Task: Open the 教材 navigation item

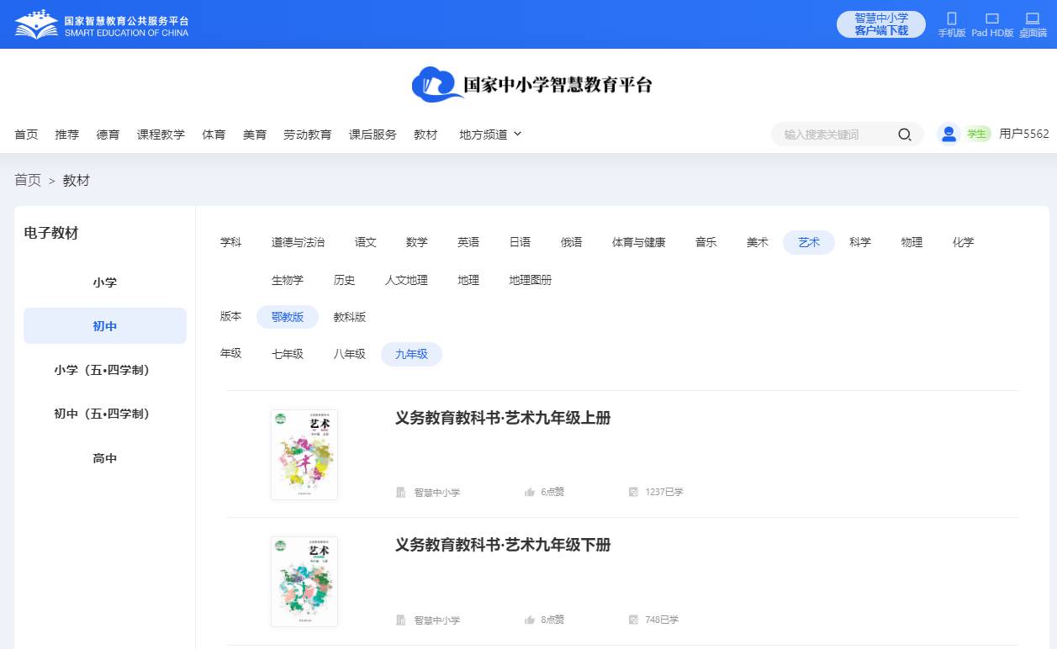Action: (425, 135)
